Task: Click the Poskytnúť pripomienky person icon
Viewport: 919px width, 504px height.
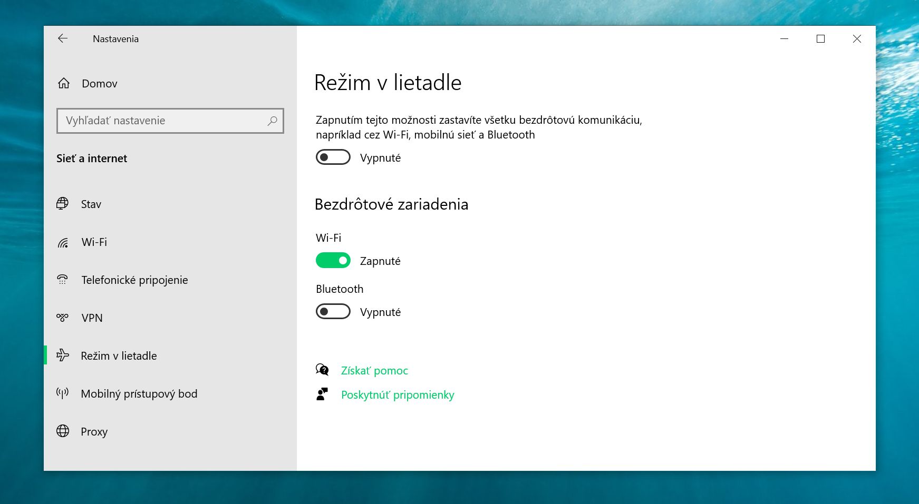Action: [x=322, y=394]
